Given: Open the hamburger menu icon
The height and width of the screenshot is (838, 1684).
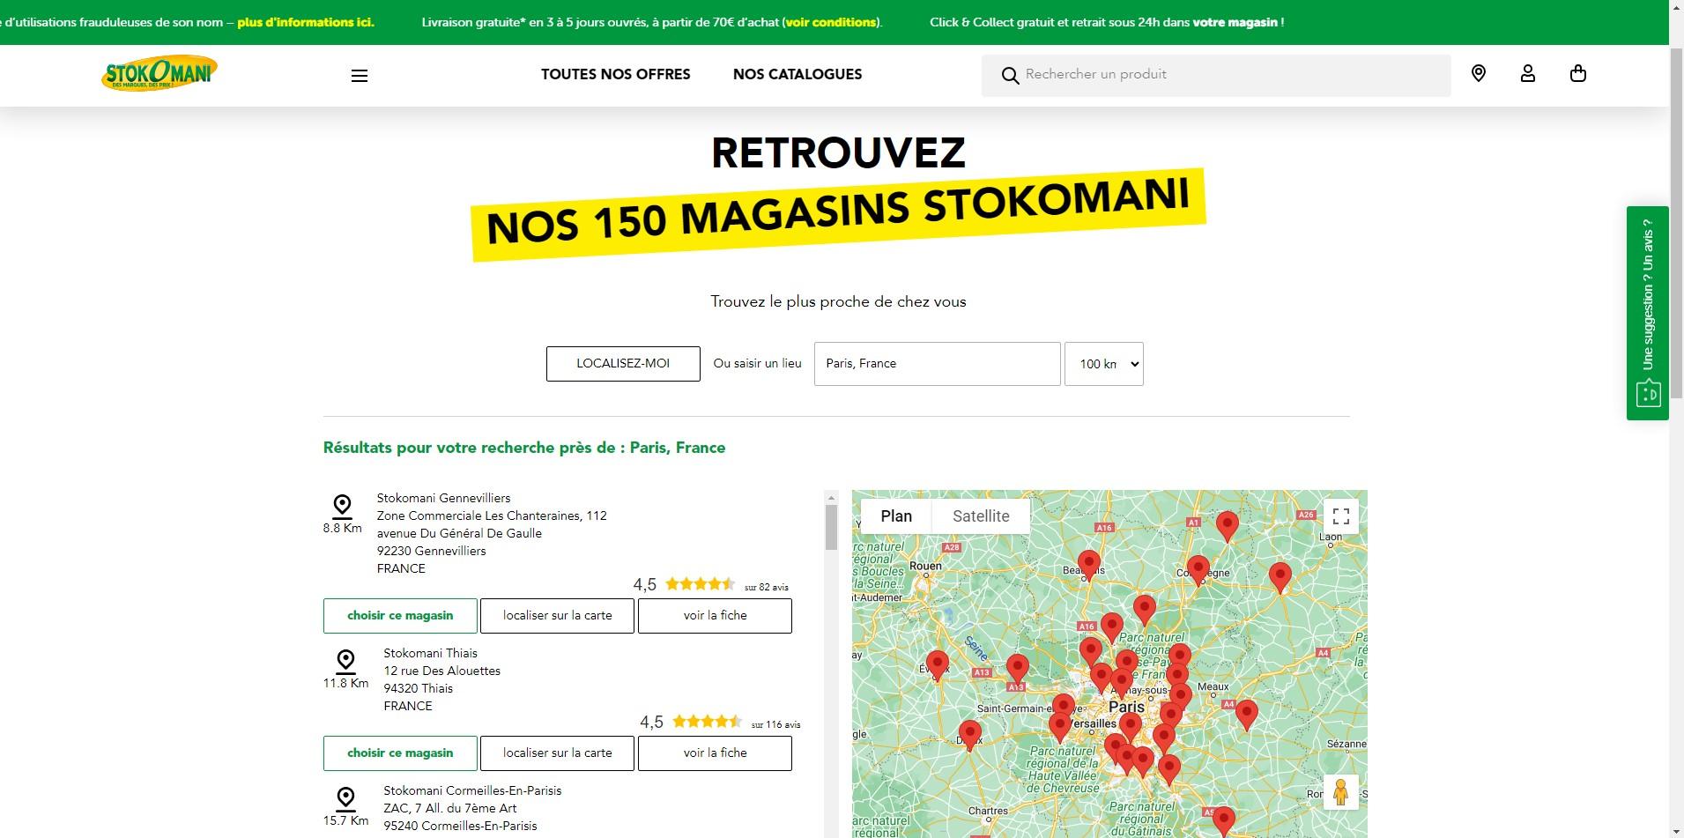Looking at the screenshot, I should tap(360, 76).
